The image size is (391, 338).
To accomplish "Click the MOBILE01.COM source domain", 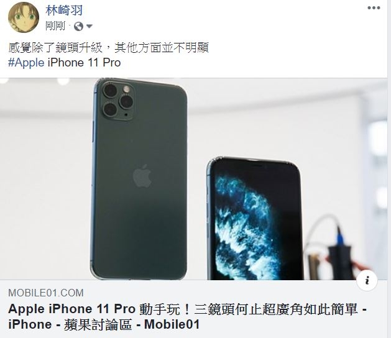I will (46, 293).
